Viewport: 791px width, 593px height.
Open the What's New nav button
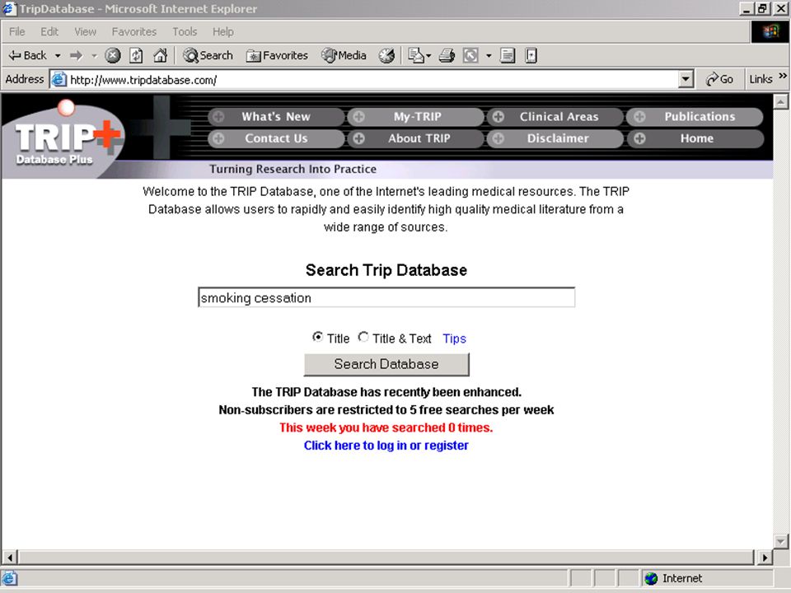pos(276,117)
